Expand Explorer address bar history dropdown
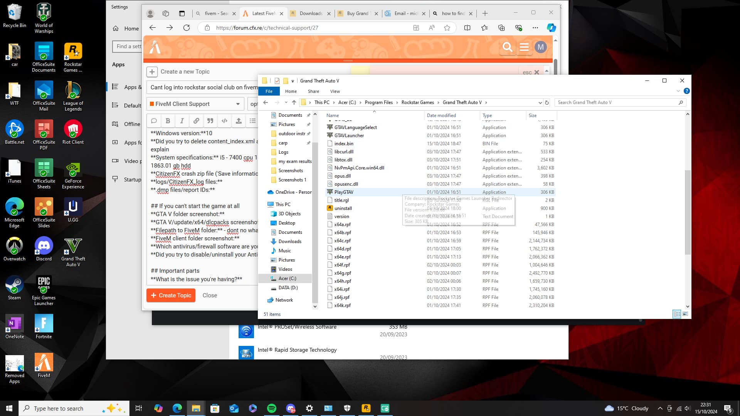 tap(540, 102)
